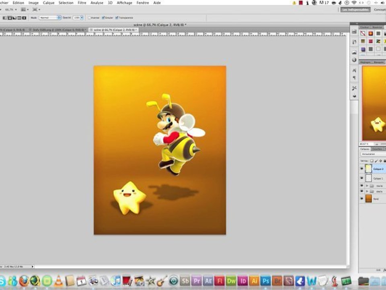This screenshot has width=386, height=290.
Task: Select the reflected gradient style icon
Action: pyautogui.click(x=19, y=18)
